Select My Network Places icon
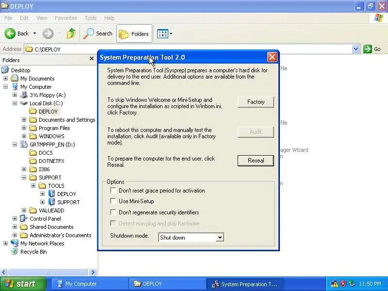Viewport: 388px width, 291px height. pyautogui.click(x=15, y=243)
